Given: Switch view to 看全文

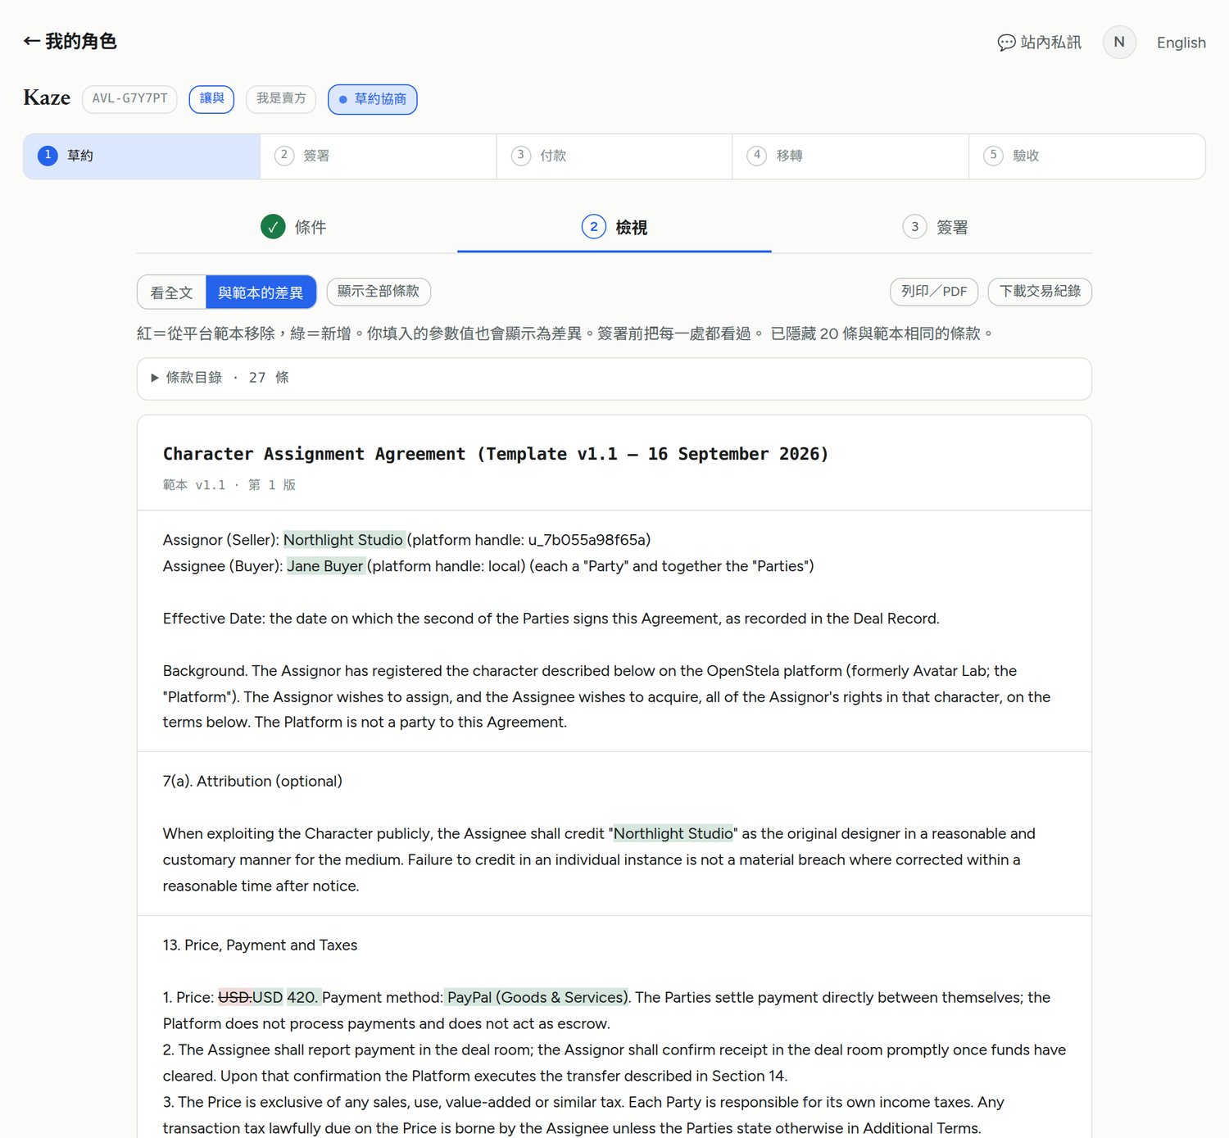Looking at the screenshot, I should (171, 292).
